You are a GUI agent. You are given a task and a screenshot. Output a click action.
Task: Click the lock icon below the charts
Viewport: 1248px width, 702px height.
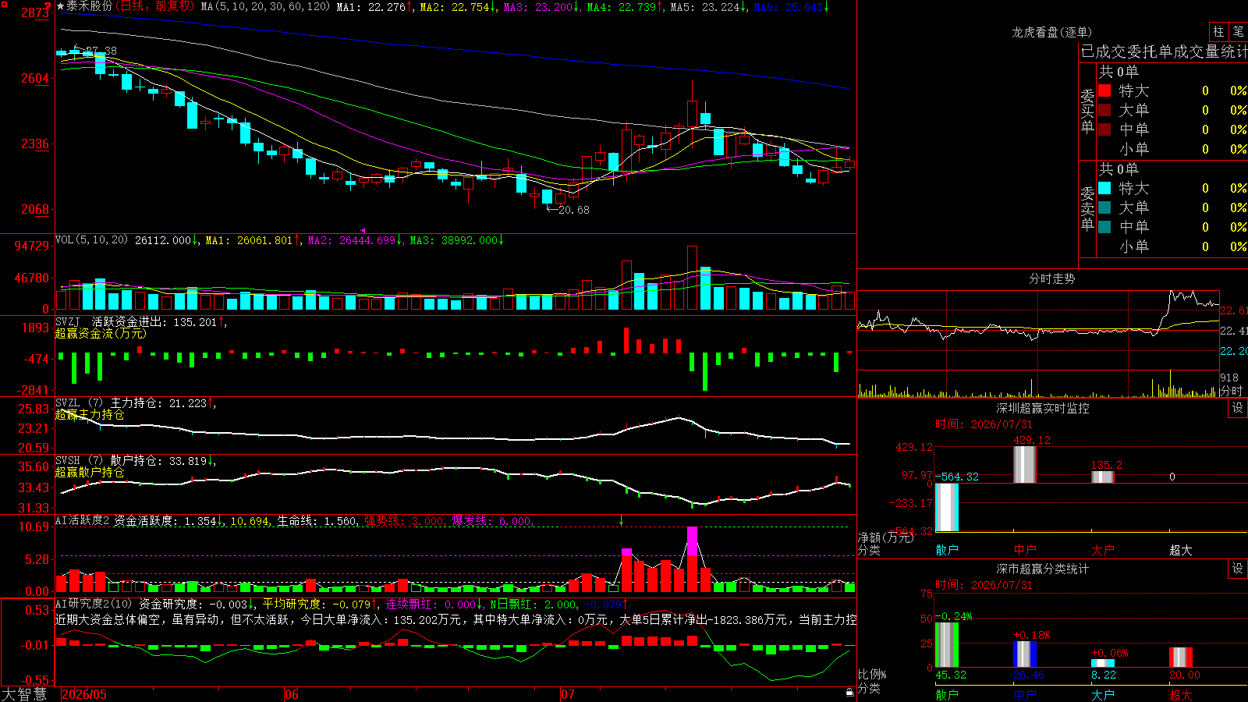850,692
